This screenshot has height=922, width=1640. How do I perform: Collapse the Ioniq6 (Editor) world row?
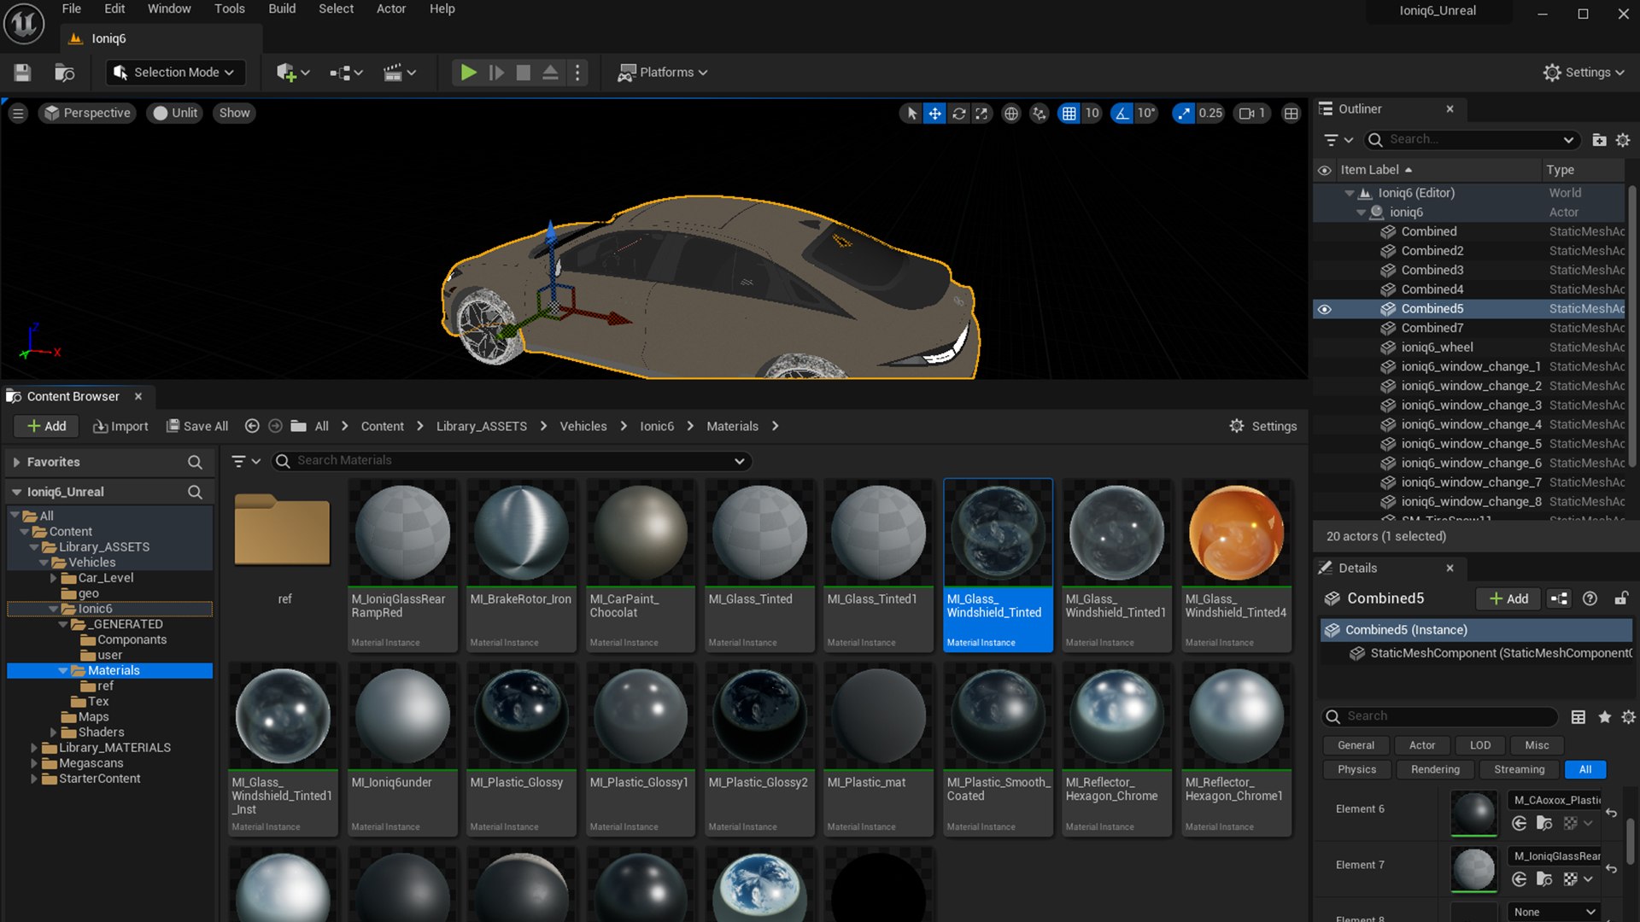[x=1350, y=193]
